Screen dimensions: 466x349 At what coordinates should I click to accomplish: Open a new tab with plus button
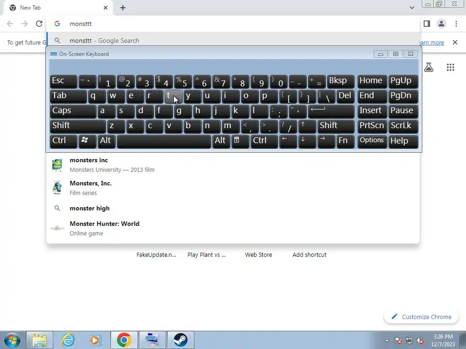pos(123,8)
